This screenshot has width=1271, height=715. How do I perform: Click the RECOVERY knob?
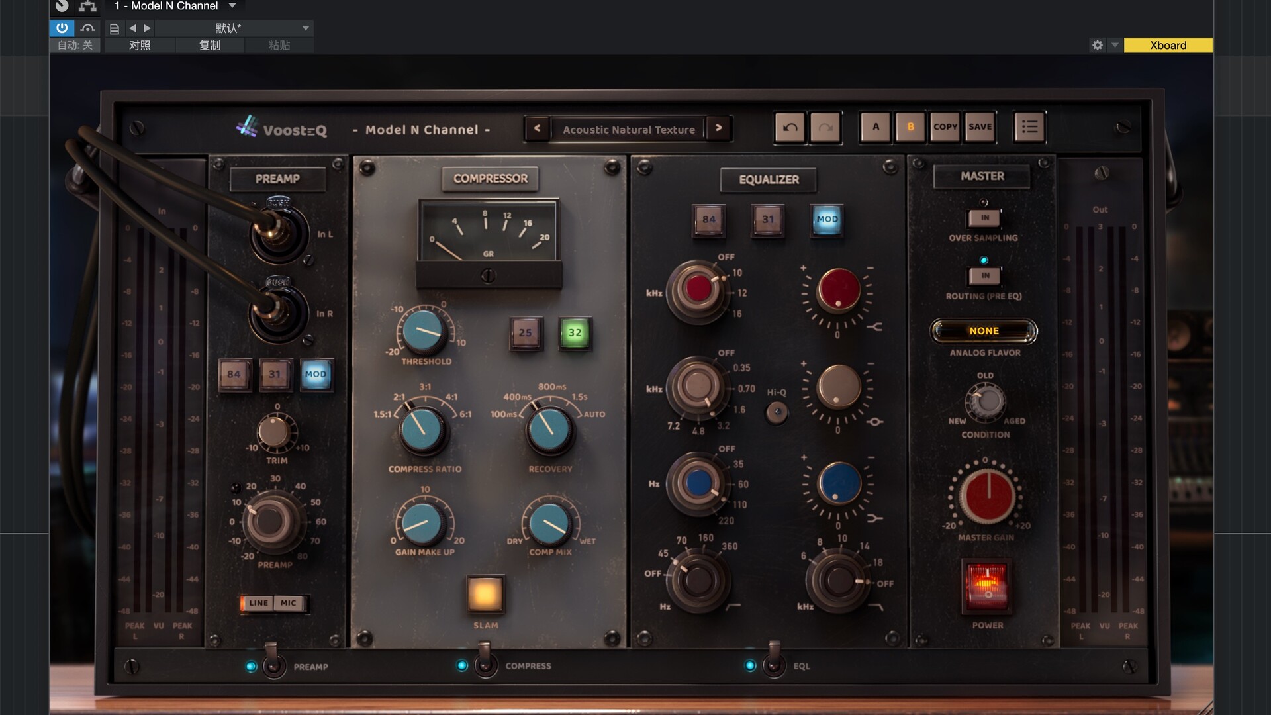549,430
